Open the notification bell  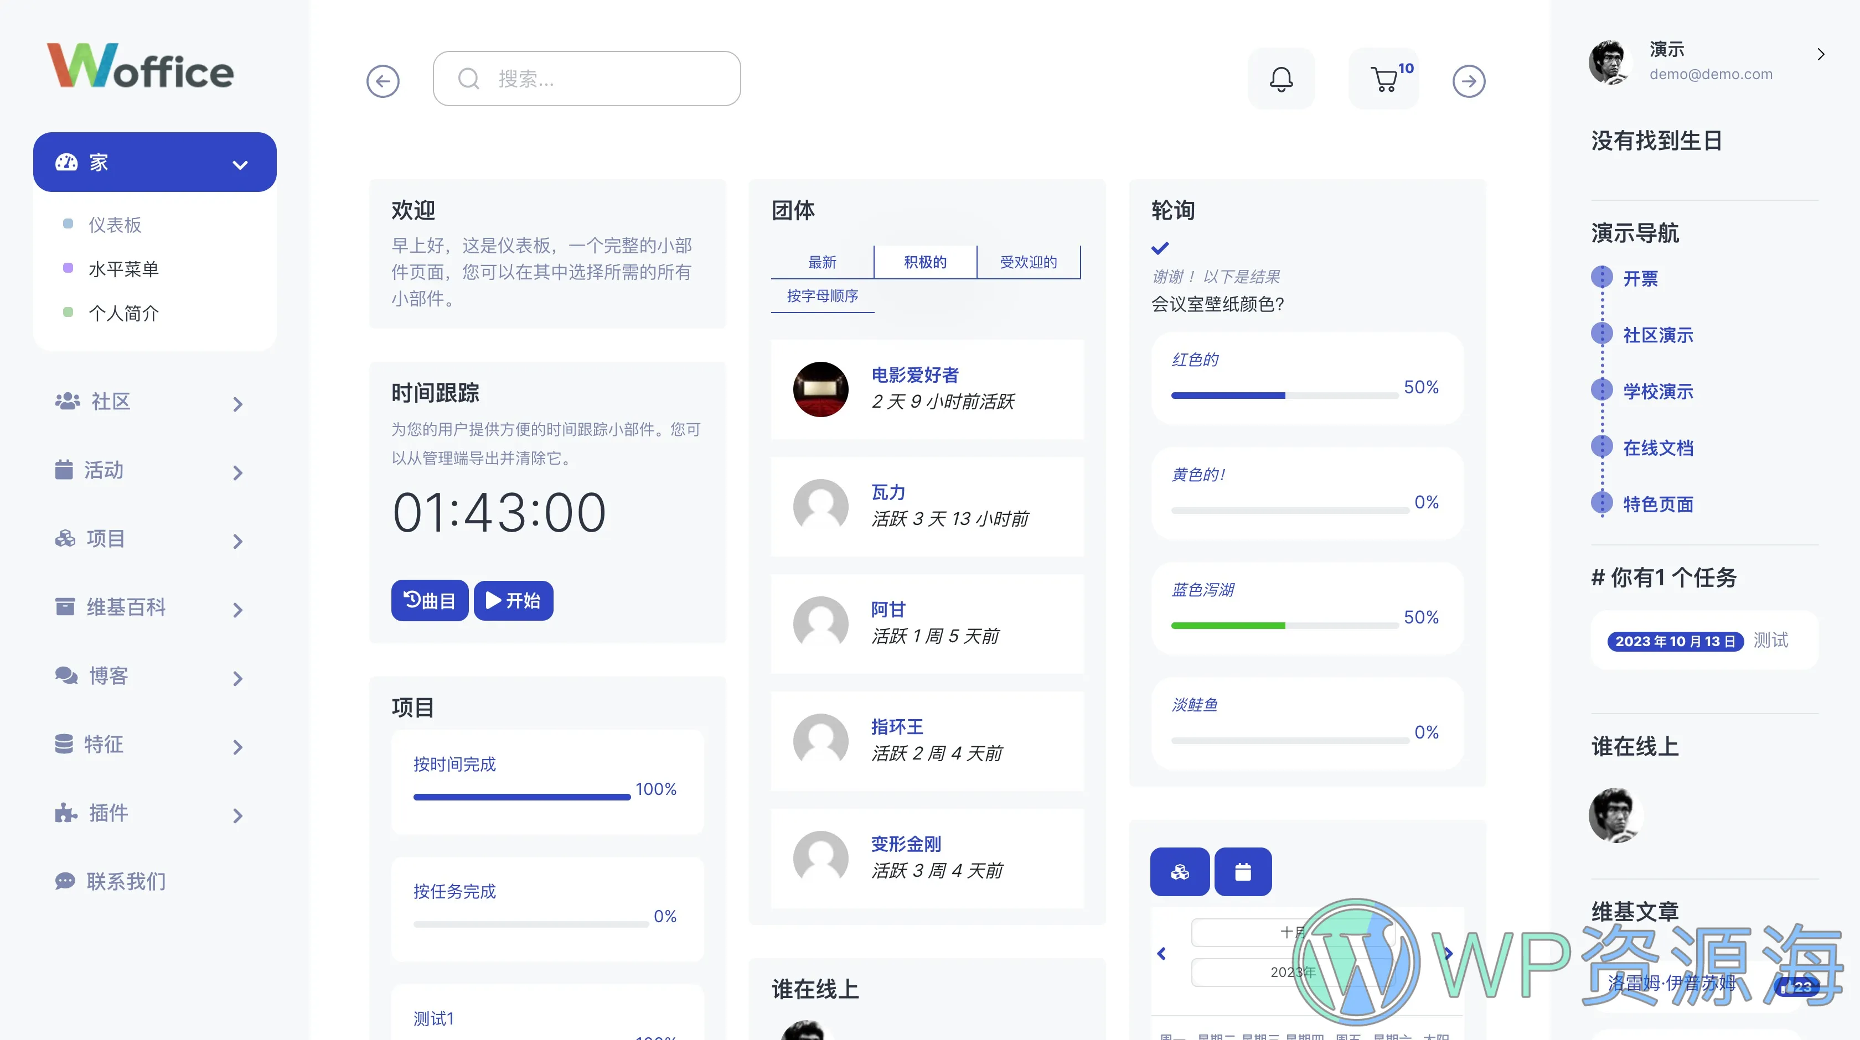click(1281, 79)
